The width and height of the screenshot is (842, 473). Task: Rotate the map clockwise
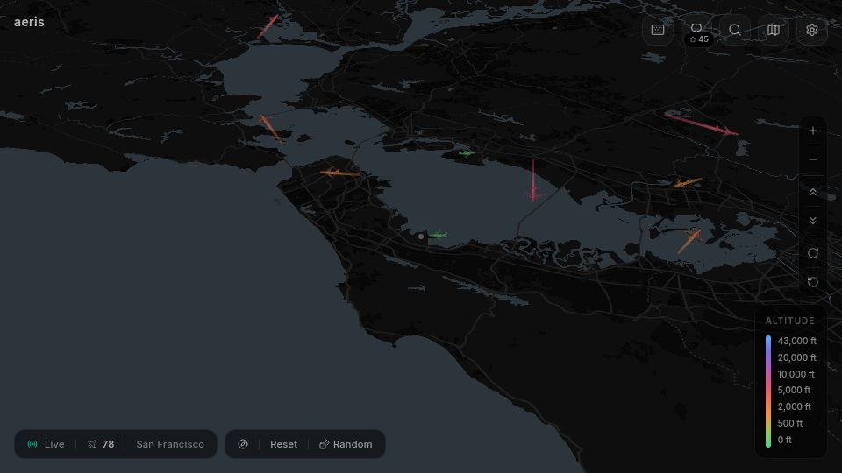point(813,253)
